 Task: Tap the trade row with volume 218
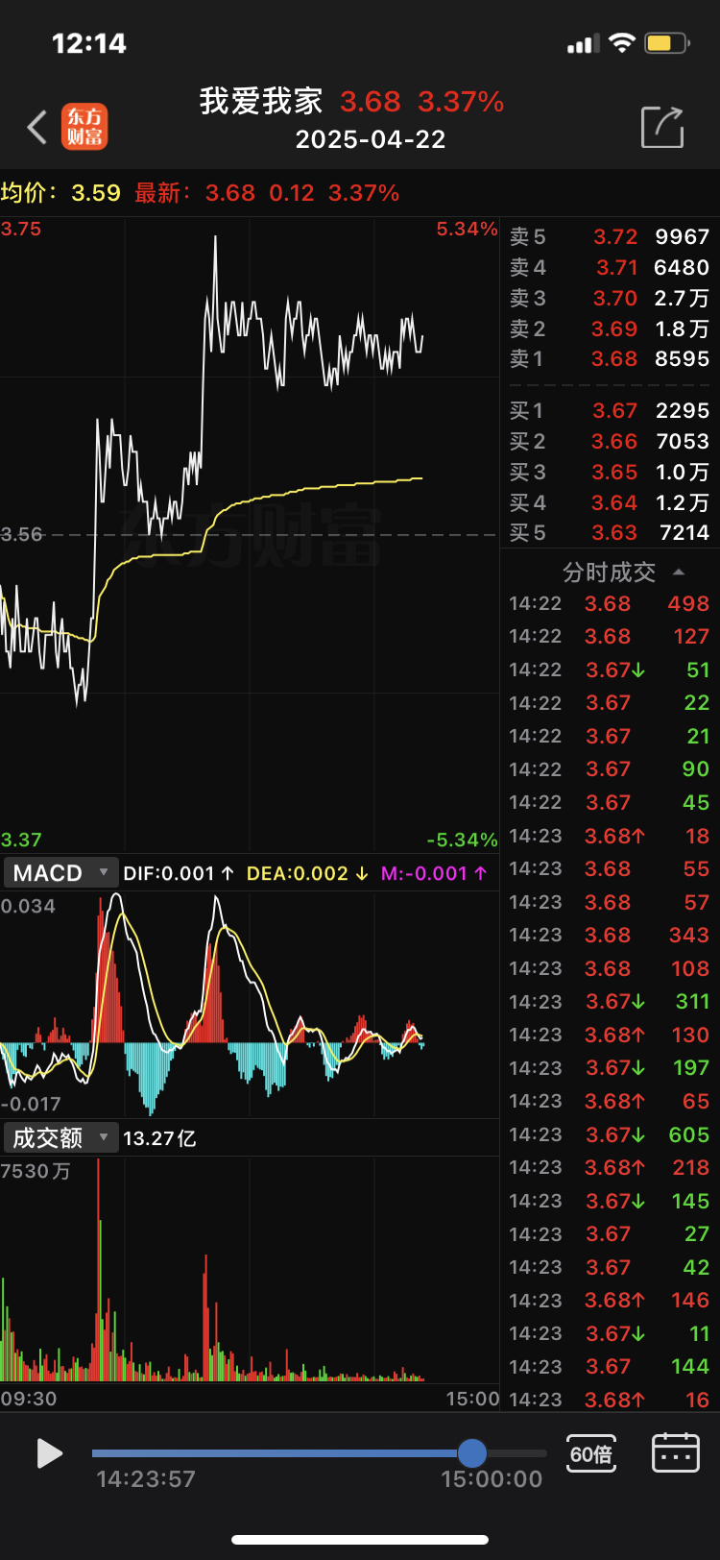coord(610,1167)
